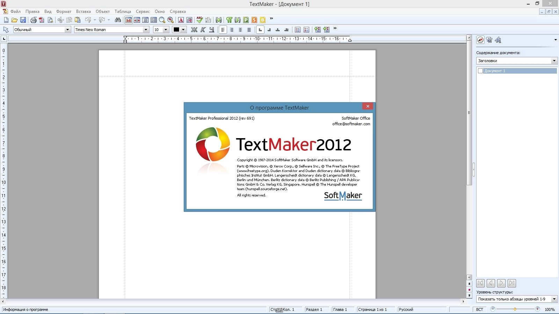
Task: Open the Правка menu
Action: pyautogui.click(x=32, y=12)
